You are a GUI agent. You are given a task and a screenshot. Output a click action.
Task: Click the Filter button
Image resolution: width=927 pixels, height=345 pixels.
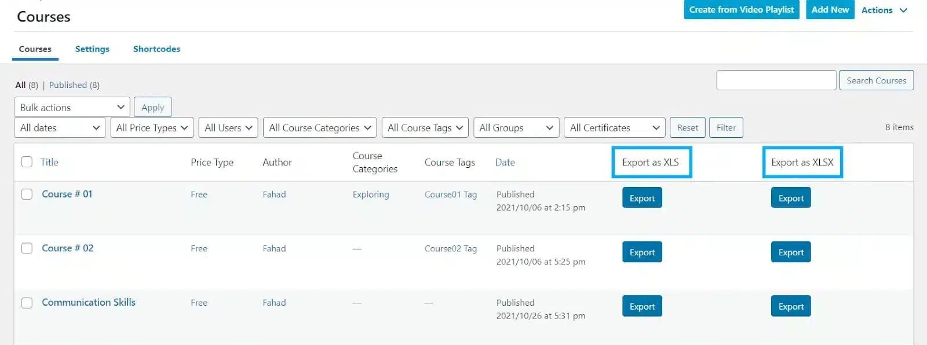tap(726, 127)
